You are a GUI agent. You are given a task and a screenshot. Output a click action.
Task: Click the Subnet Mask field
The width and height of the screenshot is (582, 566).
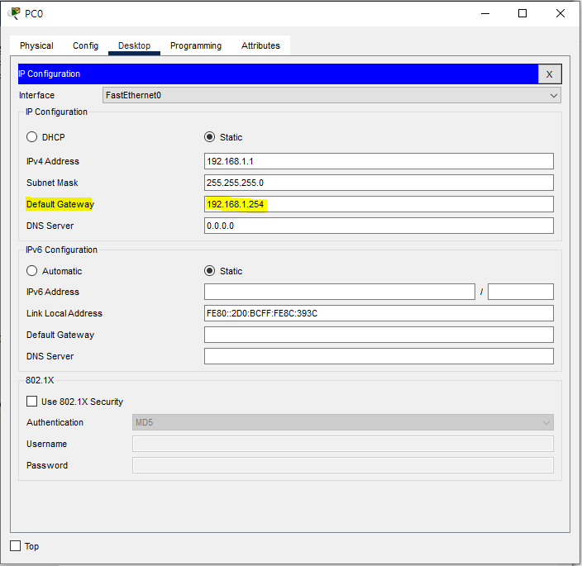coord(379,183)
